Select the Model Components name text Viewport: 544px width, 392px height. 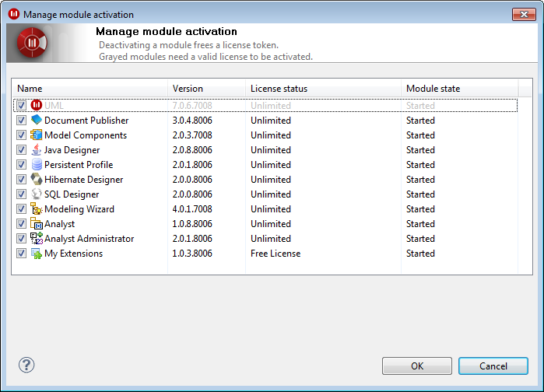(x=86, y=135)
